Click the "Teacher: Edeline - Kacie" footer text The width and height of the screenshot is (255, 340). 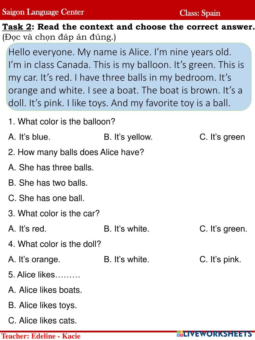(41, 336)
